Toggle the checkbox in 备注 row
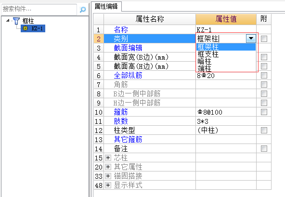The image size is (285, 197). coord(264,149)
